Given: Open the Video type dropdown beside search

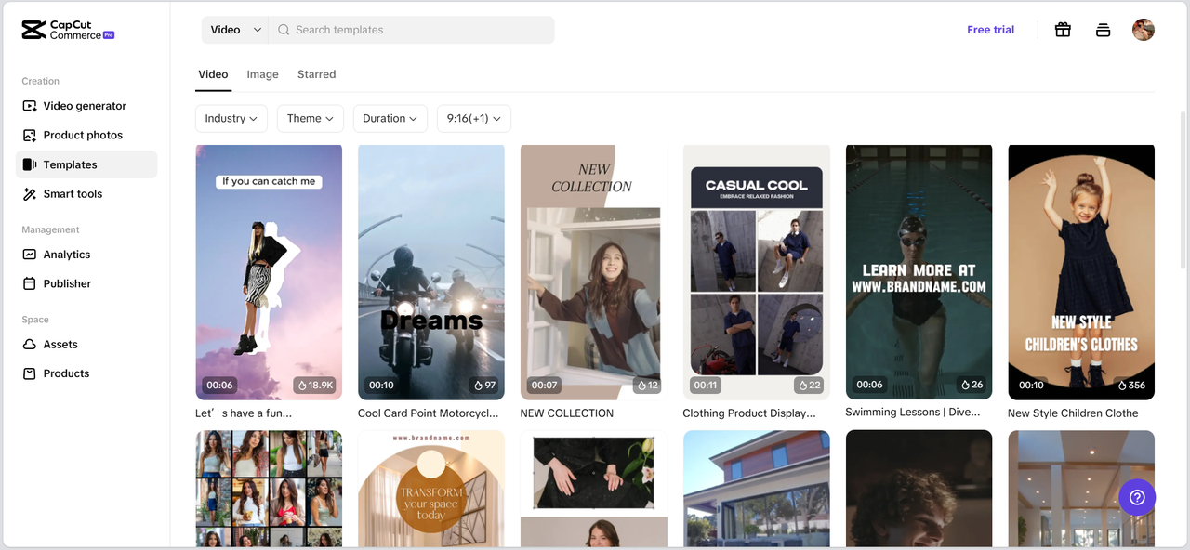Looking at the screenshot, I should [235, 30].
